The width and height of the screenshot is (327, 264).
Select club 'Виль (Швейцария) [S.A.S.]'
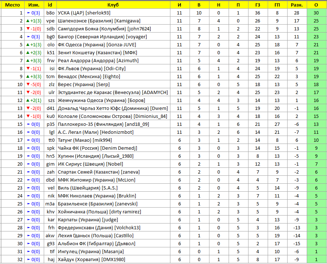pos(88,188)
